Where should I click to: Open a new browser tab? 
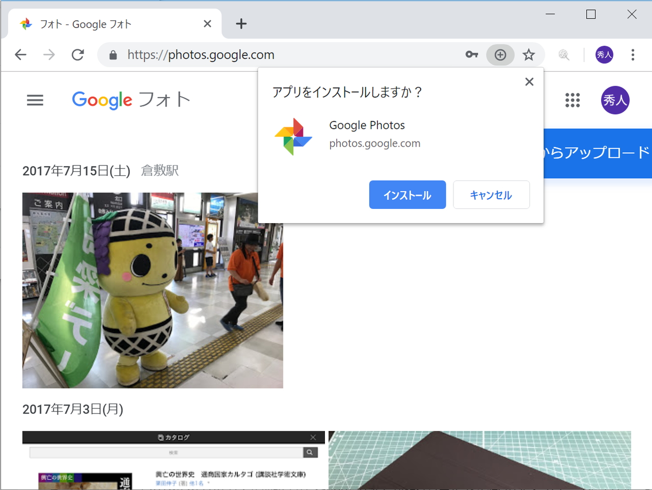point(240,23)
